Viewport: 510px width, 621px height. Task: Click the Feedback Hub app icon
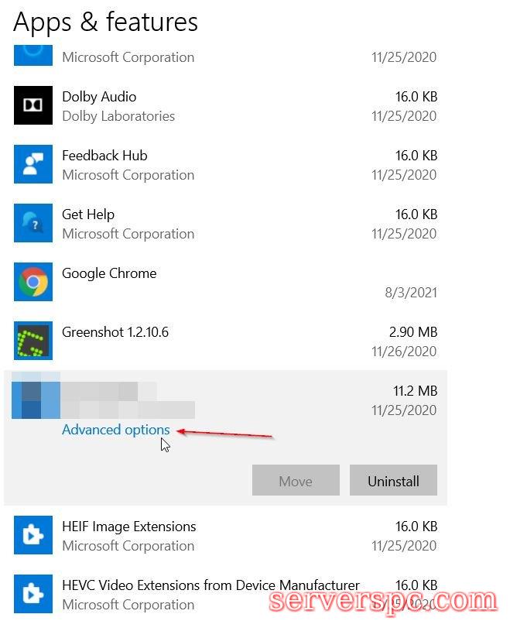pos(33,164)
